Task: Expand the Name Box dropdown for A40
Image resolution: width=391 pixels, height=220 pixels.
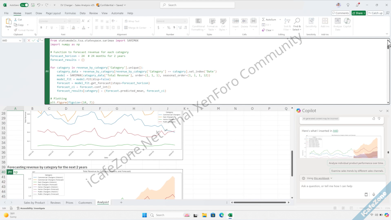Action: (x=20, y=40)
